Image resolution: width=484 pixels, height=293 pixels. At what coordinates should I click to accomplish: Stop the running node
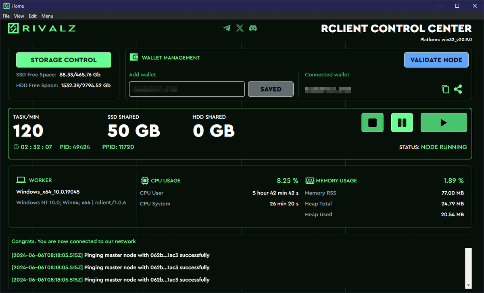[373, 123]
